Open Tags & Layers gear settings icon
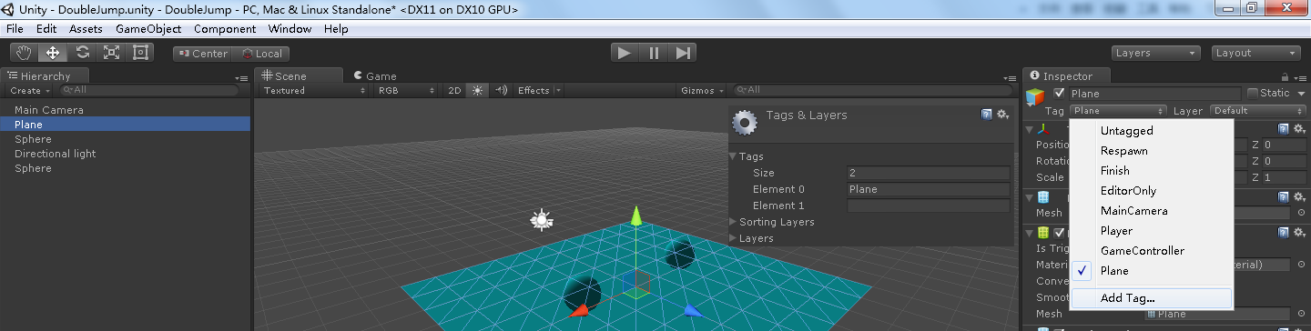The width and height of the screenshot is (1311, 331). (1003, 115)
